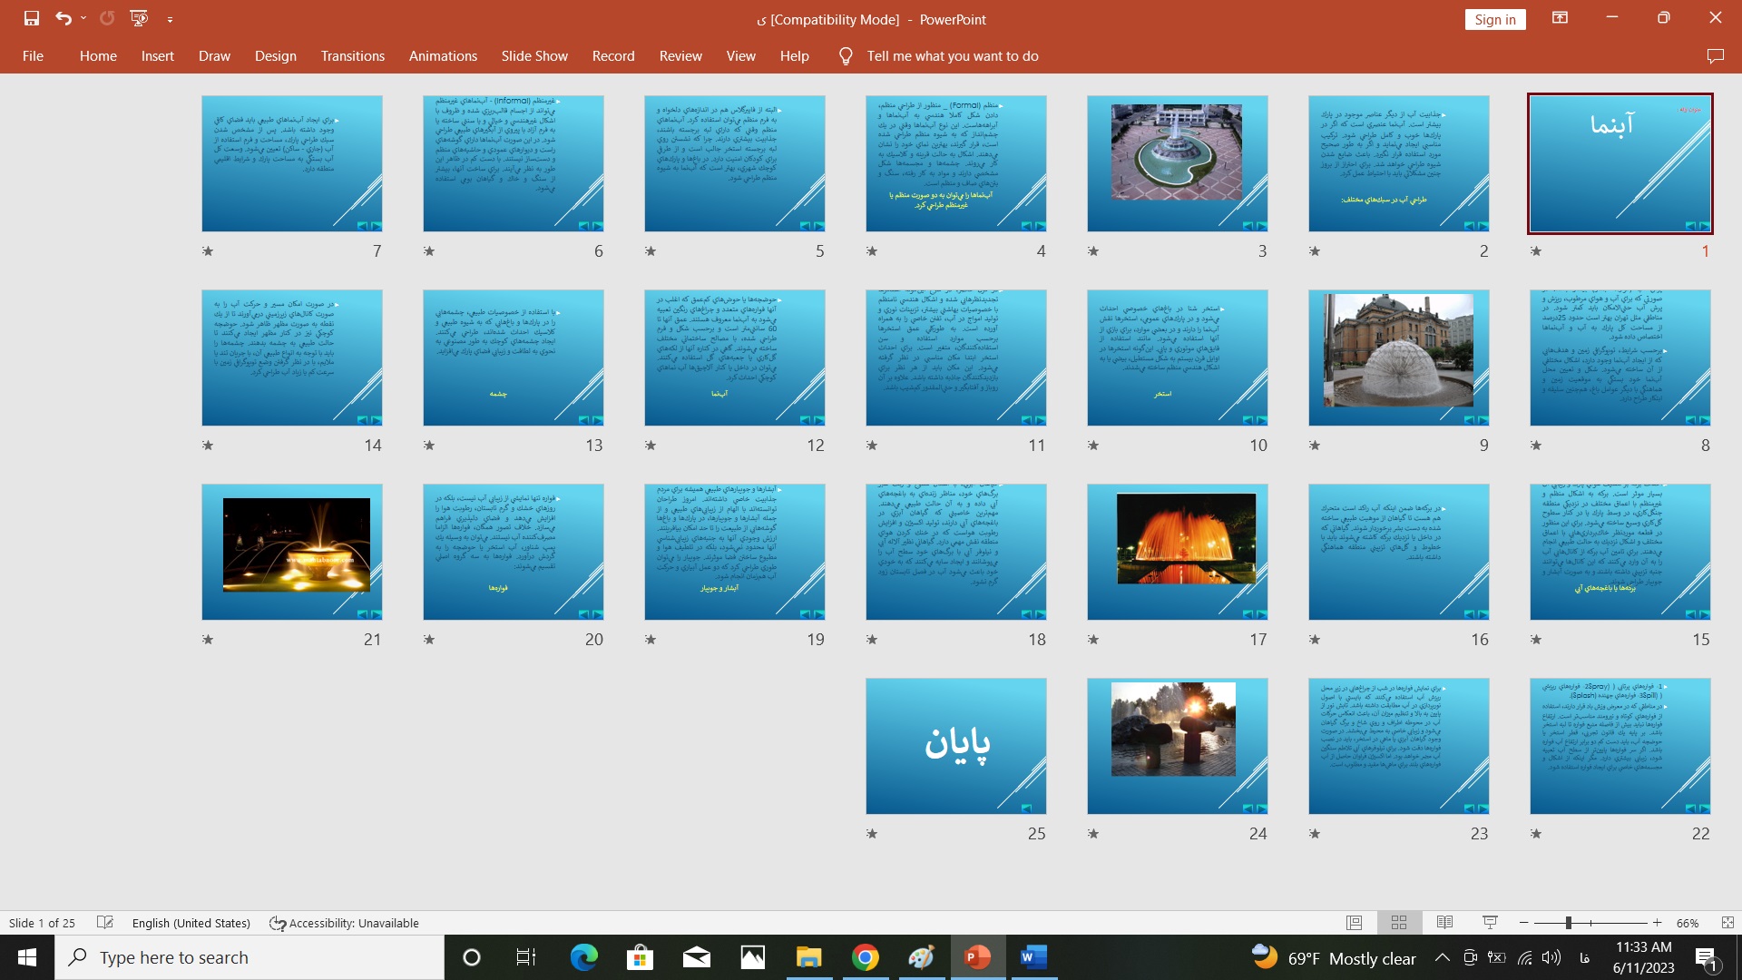Click the language indicator English United States
This screenshot has width=1742, height=980.
tap(191, 923)
